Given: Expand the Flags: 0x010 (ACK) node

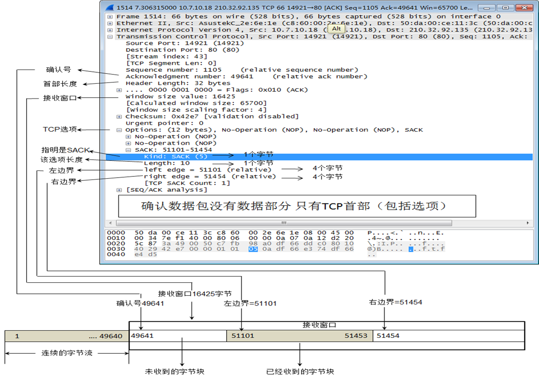Looking at the screenshot, I should point(119,90).
